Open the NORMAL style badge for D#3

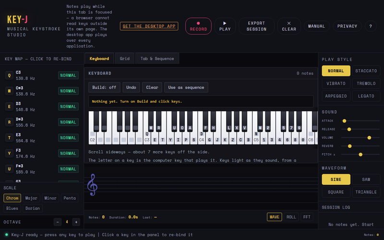68,122
